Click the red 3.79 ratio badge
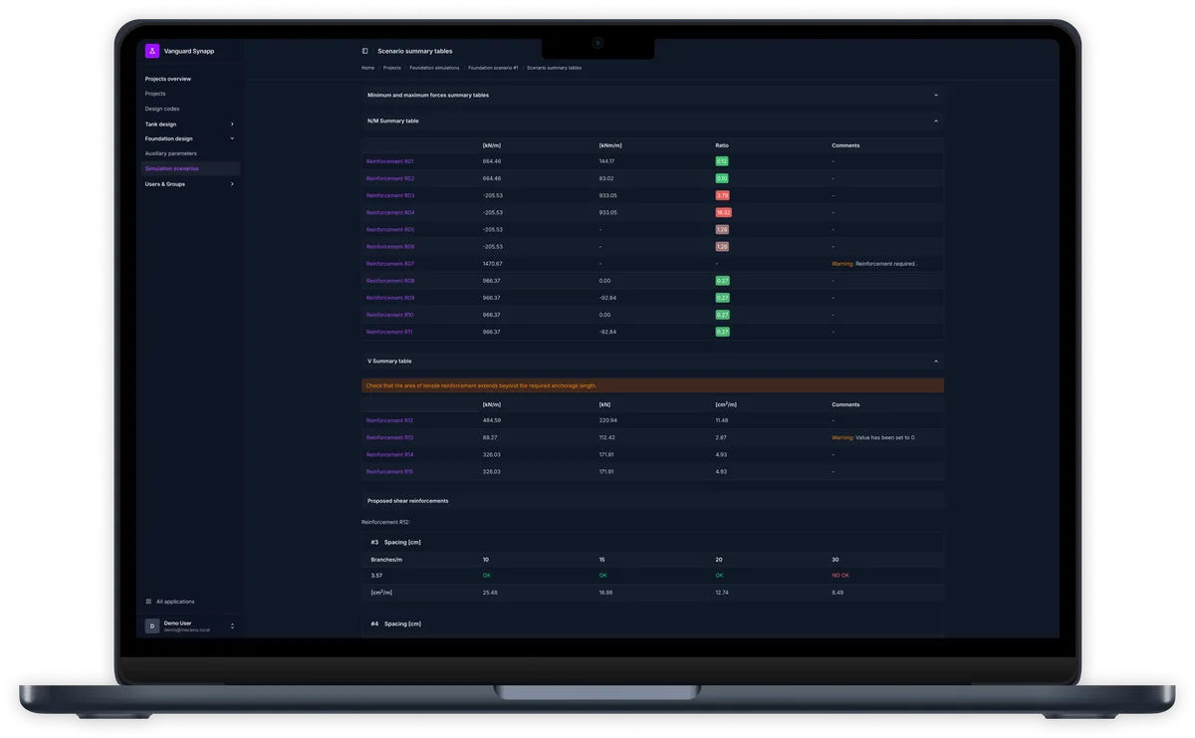This screenshot has width=1195, height=738. coord(723,195)
